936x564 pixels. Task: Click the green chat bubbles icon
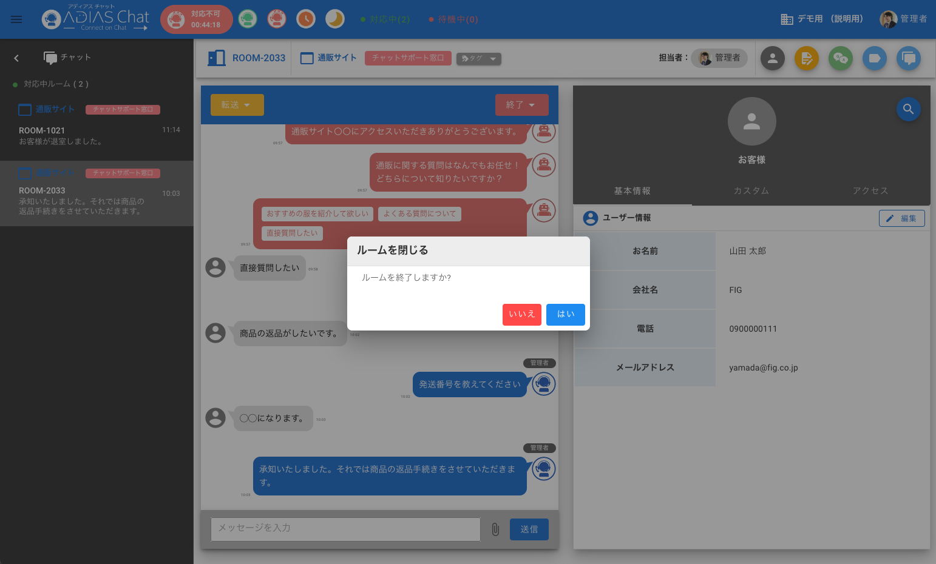(x=841, y=58)
